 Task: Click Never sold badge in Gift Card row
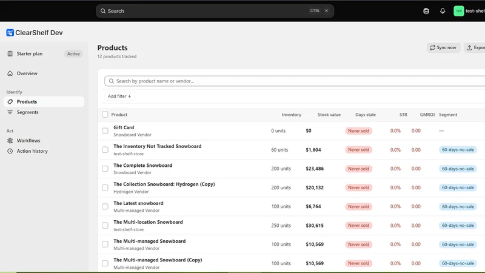click(x=358, y=131)
